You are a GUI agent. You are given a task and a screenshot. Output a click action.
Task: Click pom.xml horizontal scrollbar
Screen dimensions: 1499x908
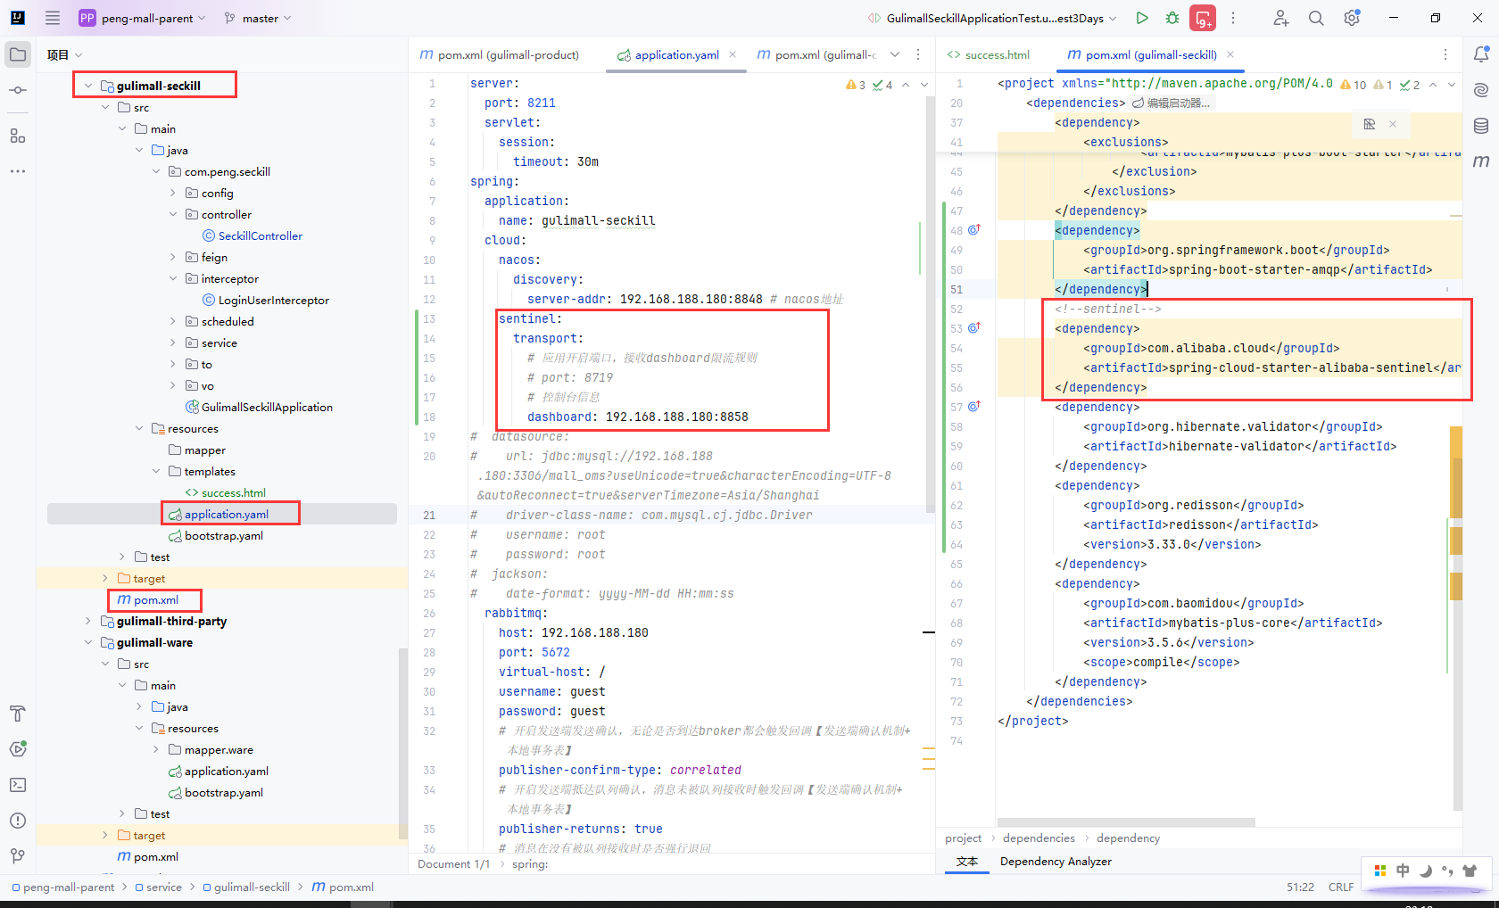coord(1125,821)
